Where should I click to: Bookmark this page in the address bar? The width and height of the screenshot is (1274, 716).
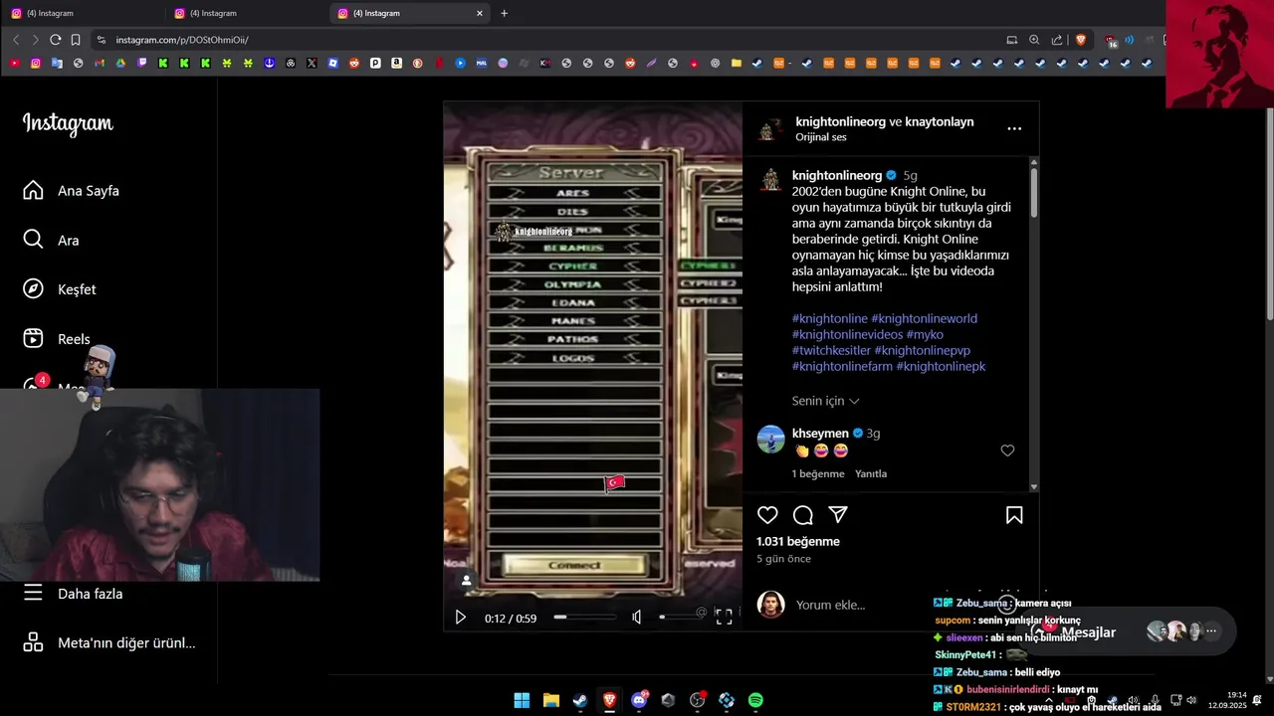(x=76, y=40)
